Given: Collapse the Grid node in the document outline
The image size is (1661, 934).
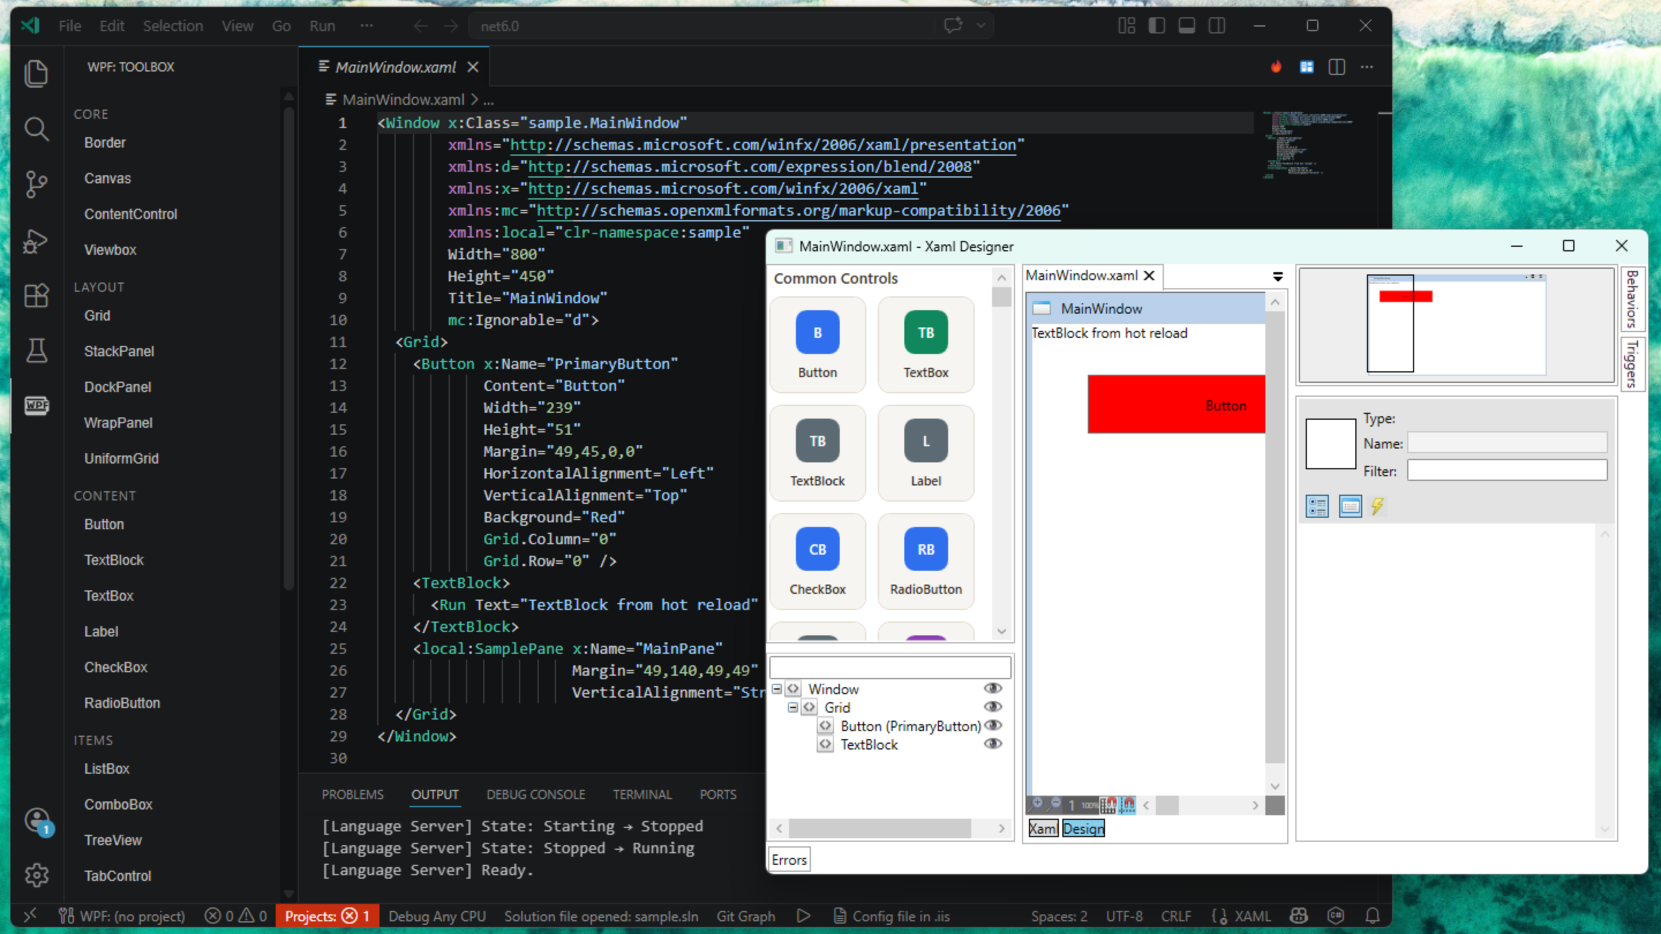Looking at the screenshot, I should coord(792,707).
